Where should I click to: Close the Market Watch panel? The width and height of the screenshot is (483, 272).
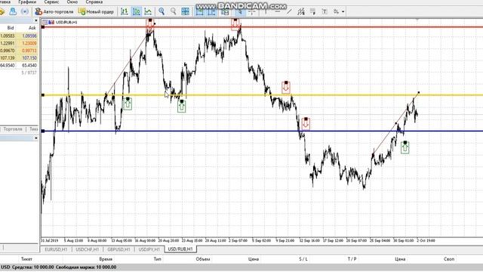(36, 20)
